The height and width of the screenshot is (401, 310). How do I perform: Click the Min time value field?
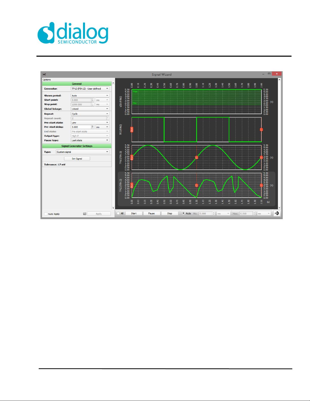tap(205, 214)
